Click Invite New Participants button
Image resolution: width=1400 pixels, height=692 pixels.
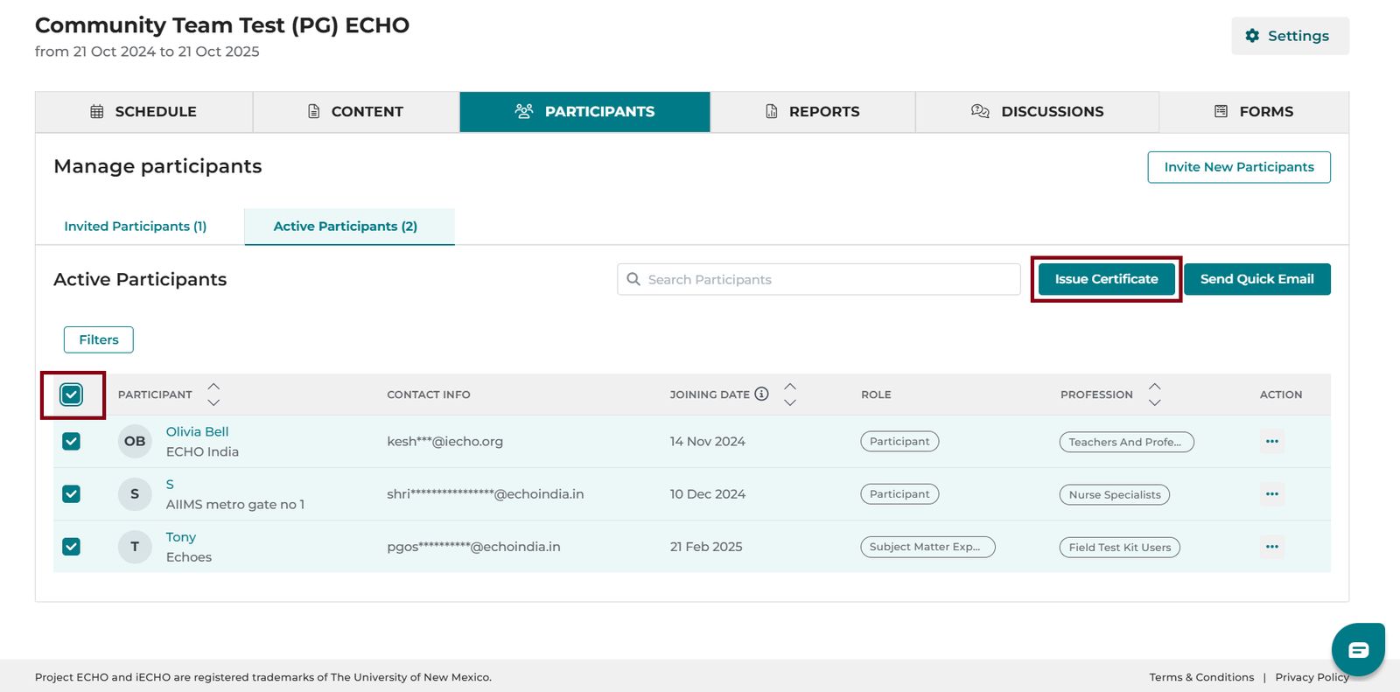coord(1239,167)
